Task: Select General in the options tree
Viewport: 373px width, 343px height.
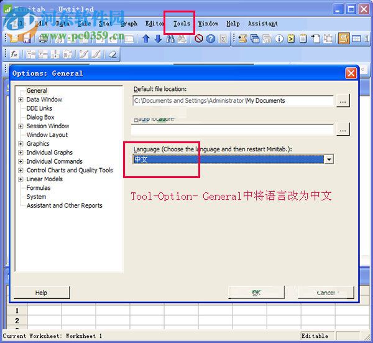Action: coord(37,91)
